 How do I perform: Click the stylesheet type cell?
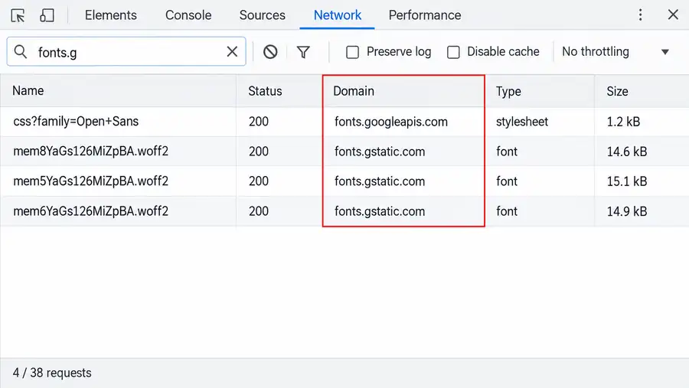(522, 122)
